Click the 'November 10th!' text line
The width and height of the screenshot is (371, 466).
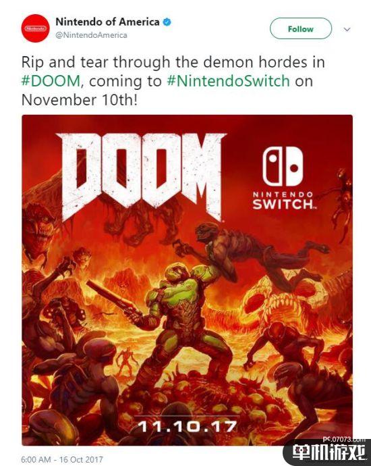point(80,99)
